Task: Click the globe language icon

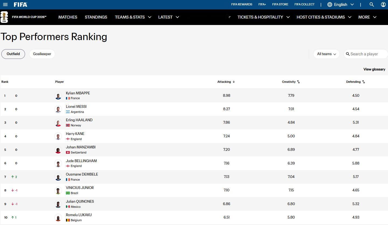Action: [330, 5]
